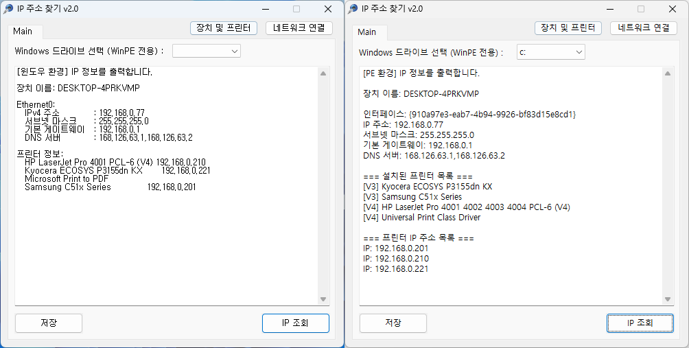Open 네트워크 연결 in left window

[299, 28]
